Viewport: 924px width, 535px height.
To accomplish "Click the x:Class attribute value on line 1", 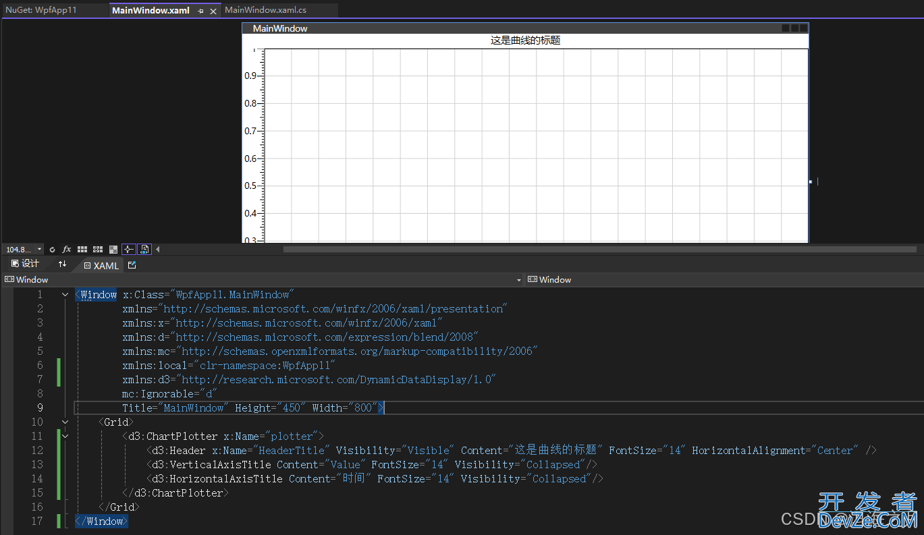I will pos(231,295).
